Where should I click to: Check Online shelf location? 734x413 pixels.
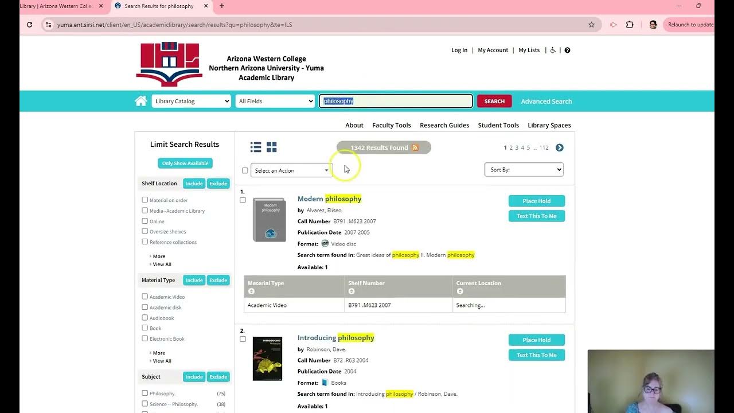[x=145, y=221]
